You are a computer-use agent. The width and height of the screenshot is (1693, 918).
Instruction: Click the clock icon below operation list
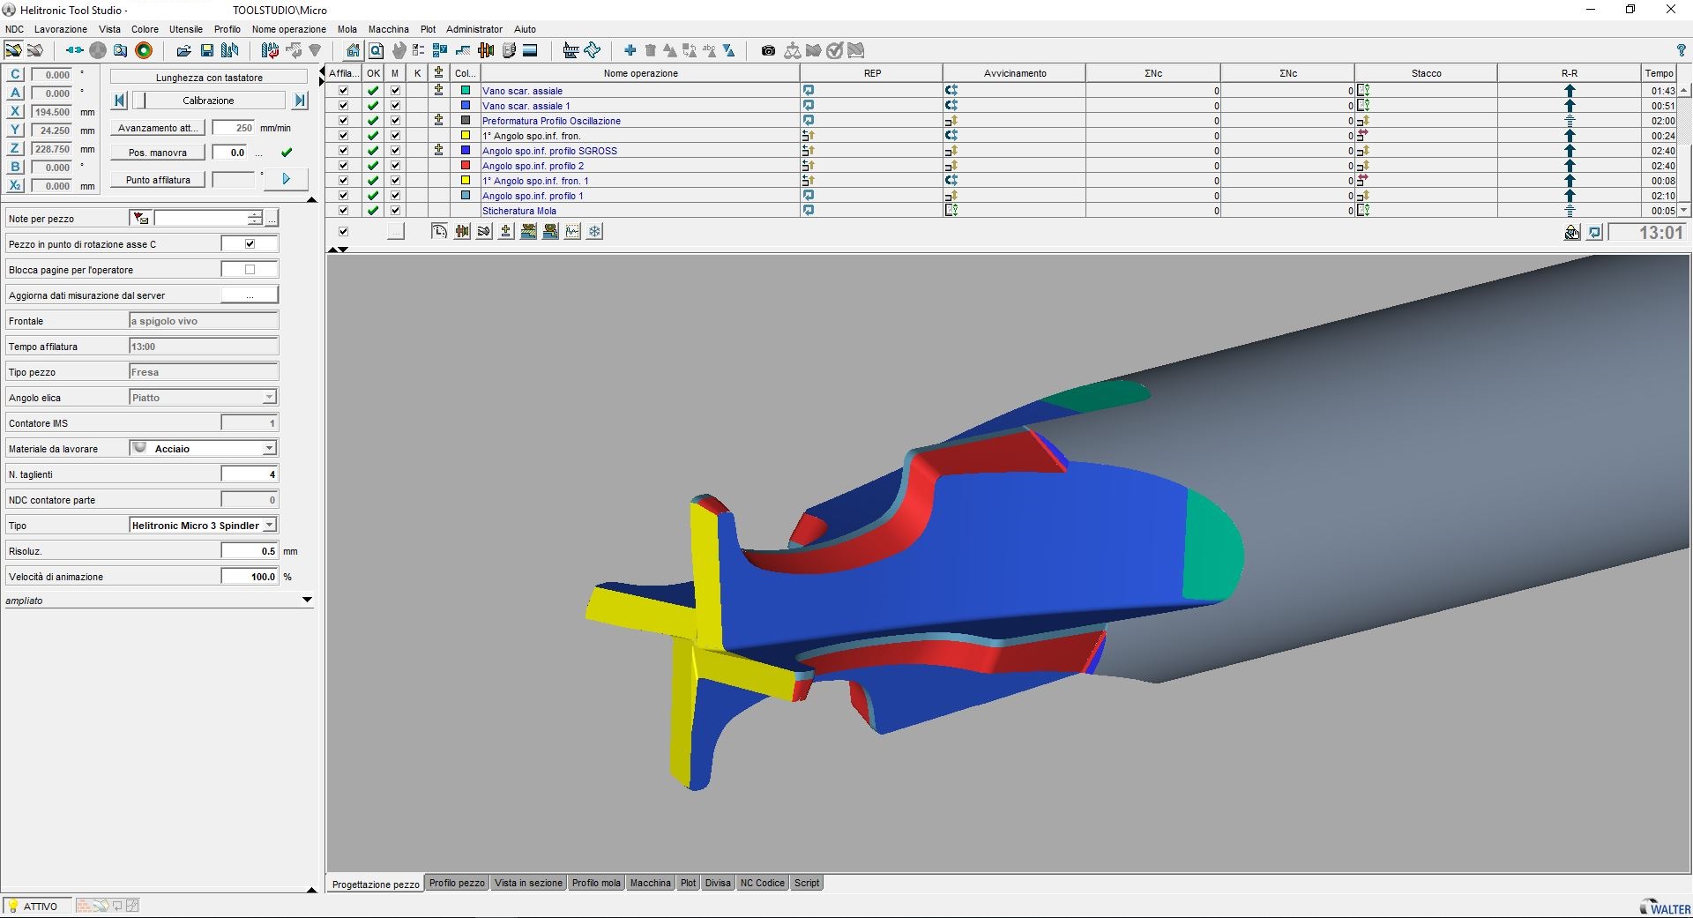point(439,232)
